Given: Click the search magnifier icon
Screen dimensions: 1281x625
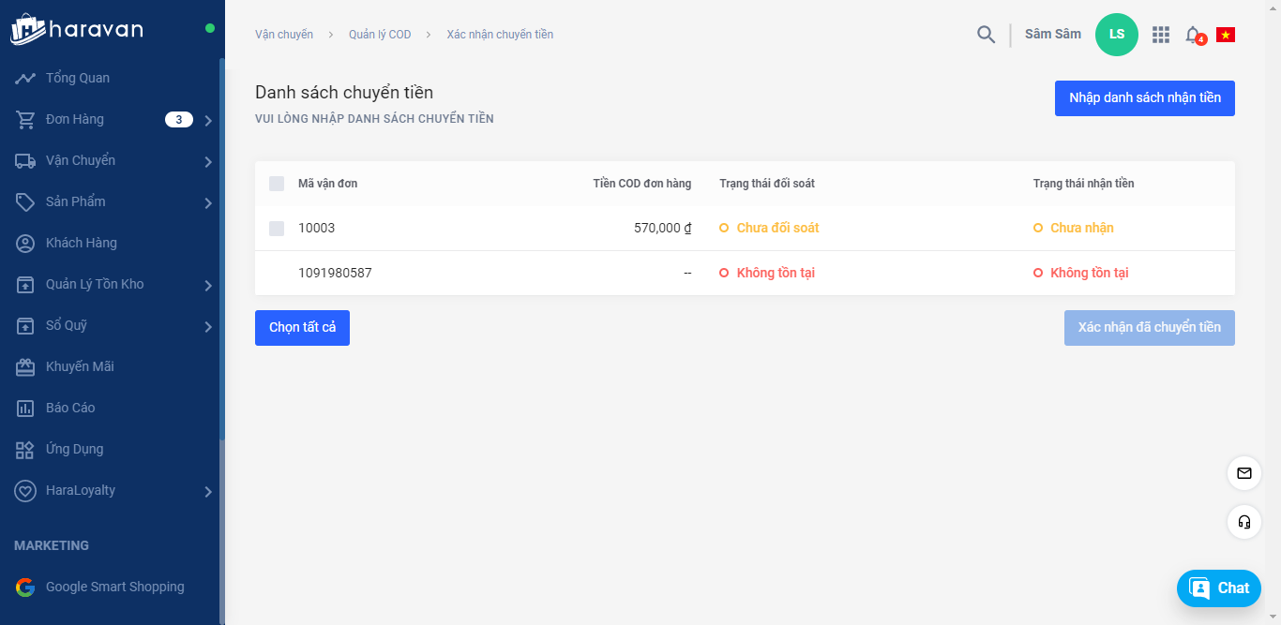Looking at the screenshot, I should 986,35.
